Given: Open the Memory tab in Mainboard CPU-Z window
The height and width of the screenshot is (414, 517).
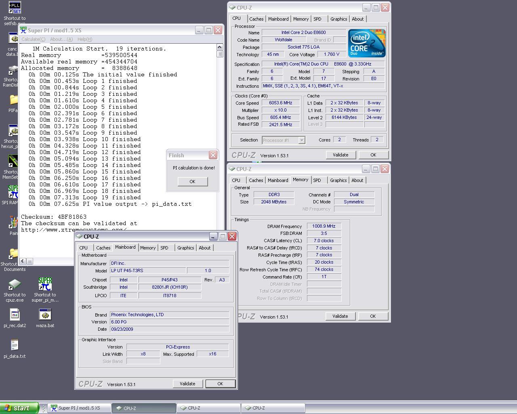Looking at the screenshot, I should point(148,248).
